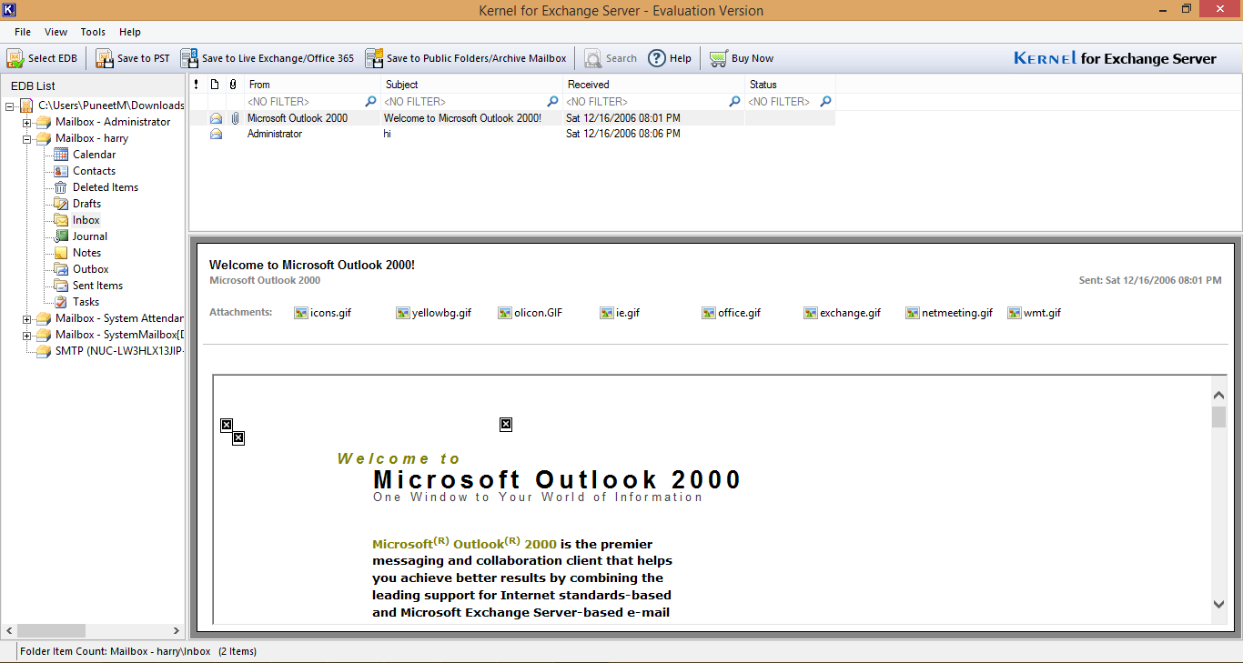This screenshot has height=663, width=1243.
Task: Click the wmt.gif attachment icon
Action: [1015, 313]
